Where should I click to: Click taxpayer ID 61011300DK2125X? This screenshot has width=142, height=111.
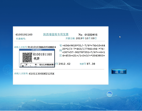point(41,74)
